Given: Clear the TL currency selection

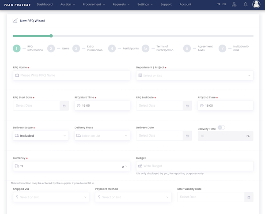Looking at the screenshot, I should click(123, 167).
